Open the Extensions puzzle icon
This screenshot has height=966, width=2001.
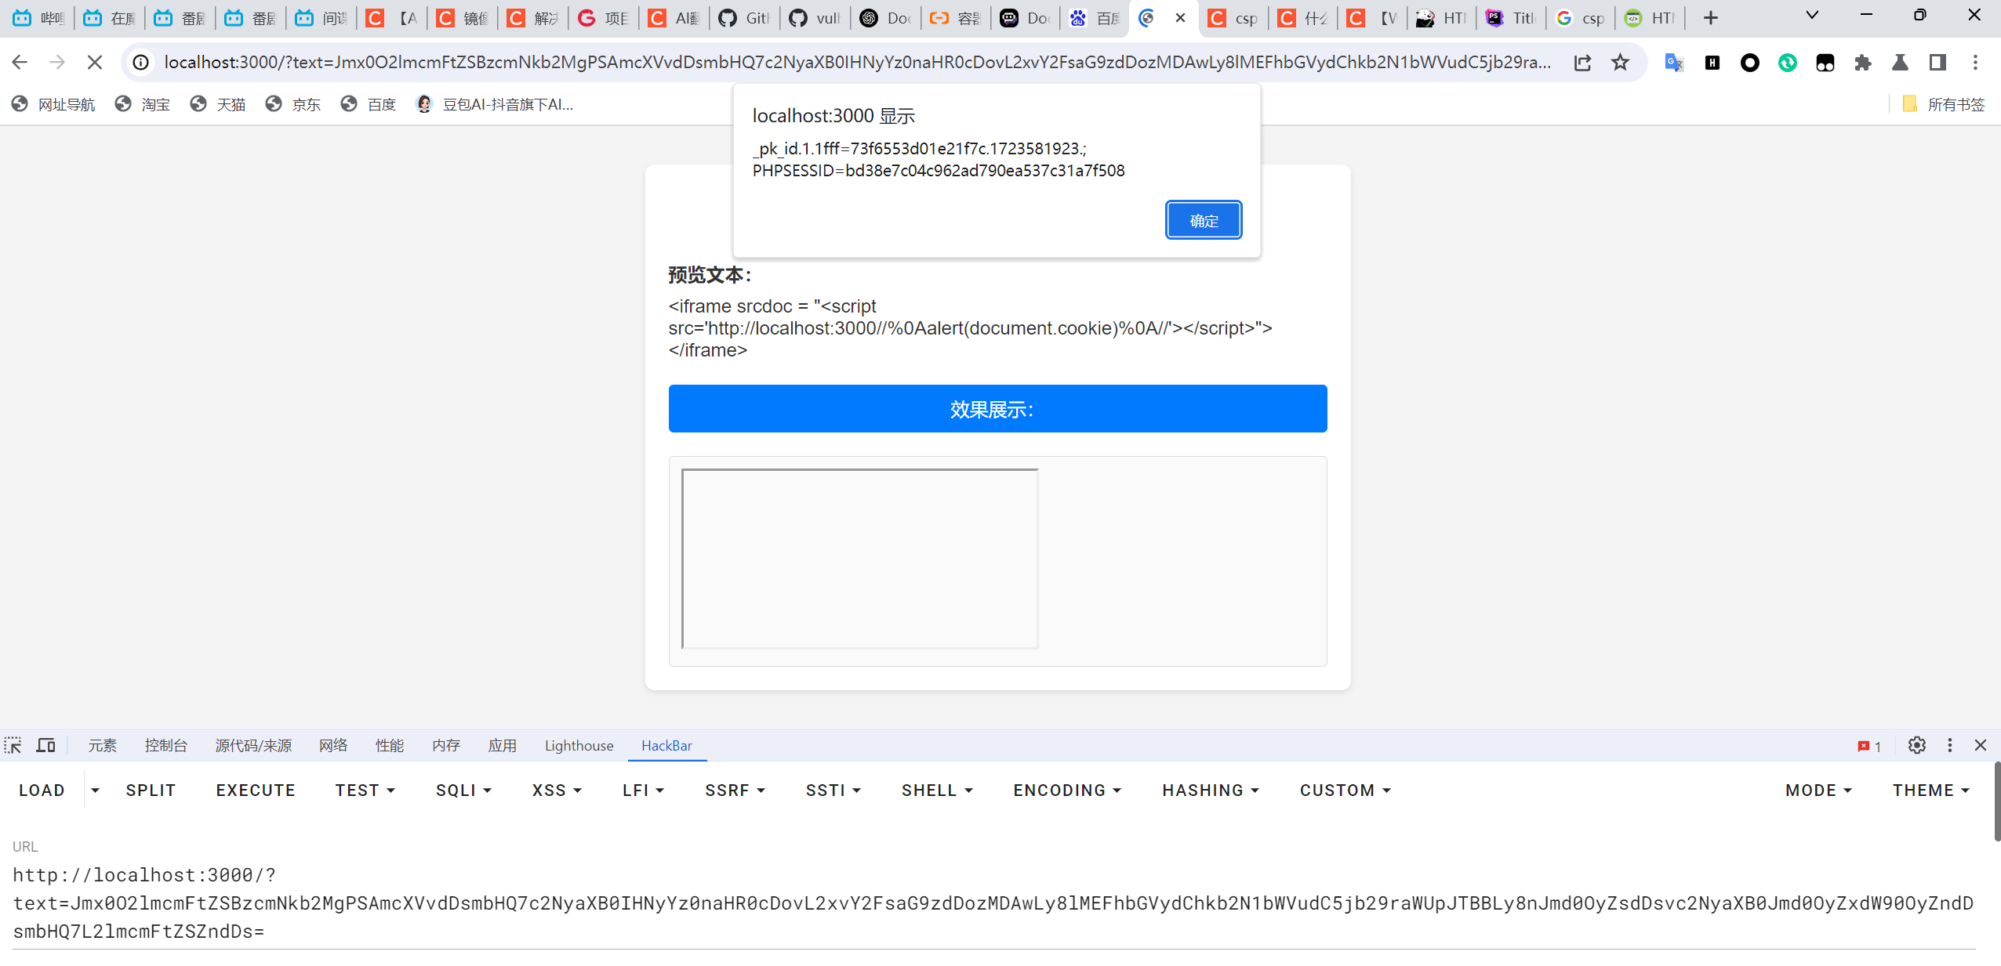[1862, 63]
